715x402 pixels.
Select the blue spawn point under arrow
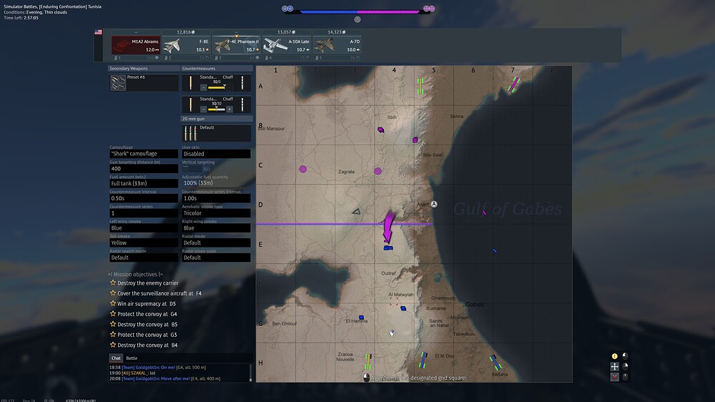pyautogui.click(x=388, y=247)
